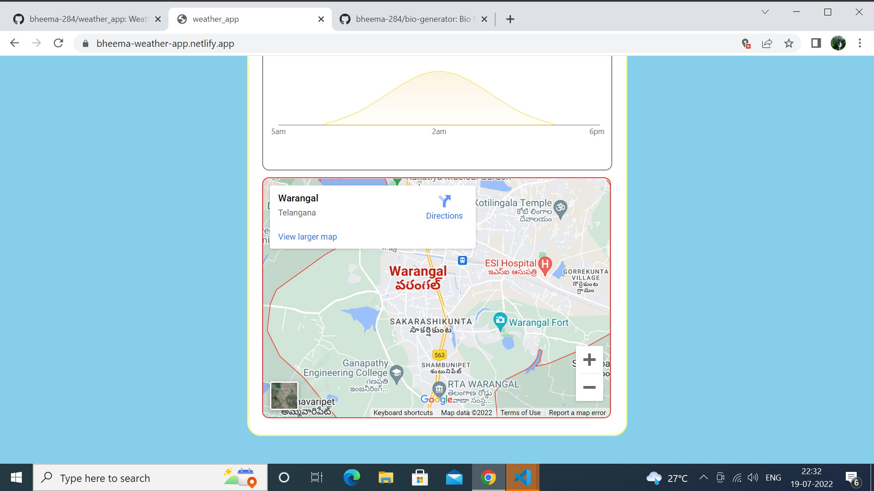
Task: Click the Kotilingala Temple marker
Action: [560, 208]
